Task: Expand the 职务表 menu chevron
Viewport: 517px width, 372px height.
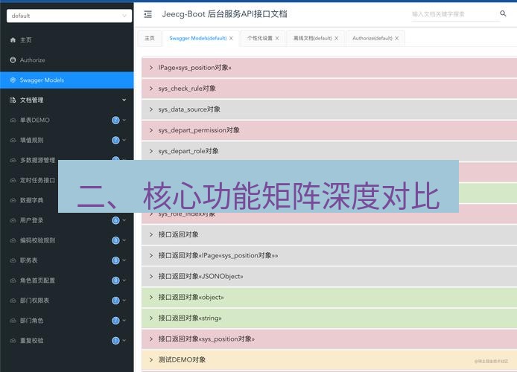Action: tap(124, 260)
